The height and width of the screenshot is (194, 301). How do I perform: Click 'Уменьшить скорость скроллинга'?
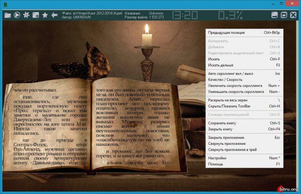pos(244,91)
